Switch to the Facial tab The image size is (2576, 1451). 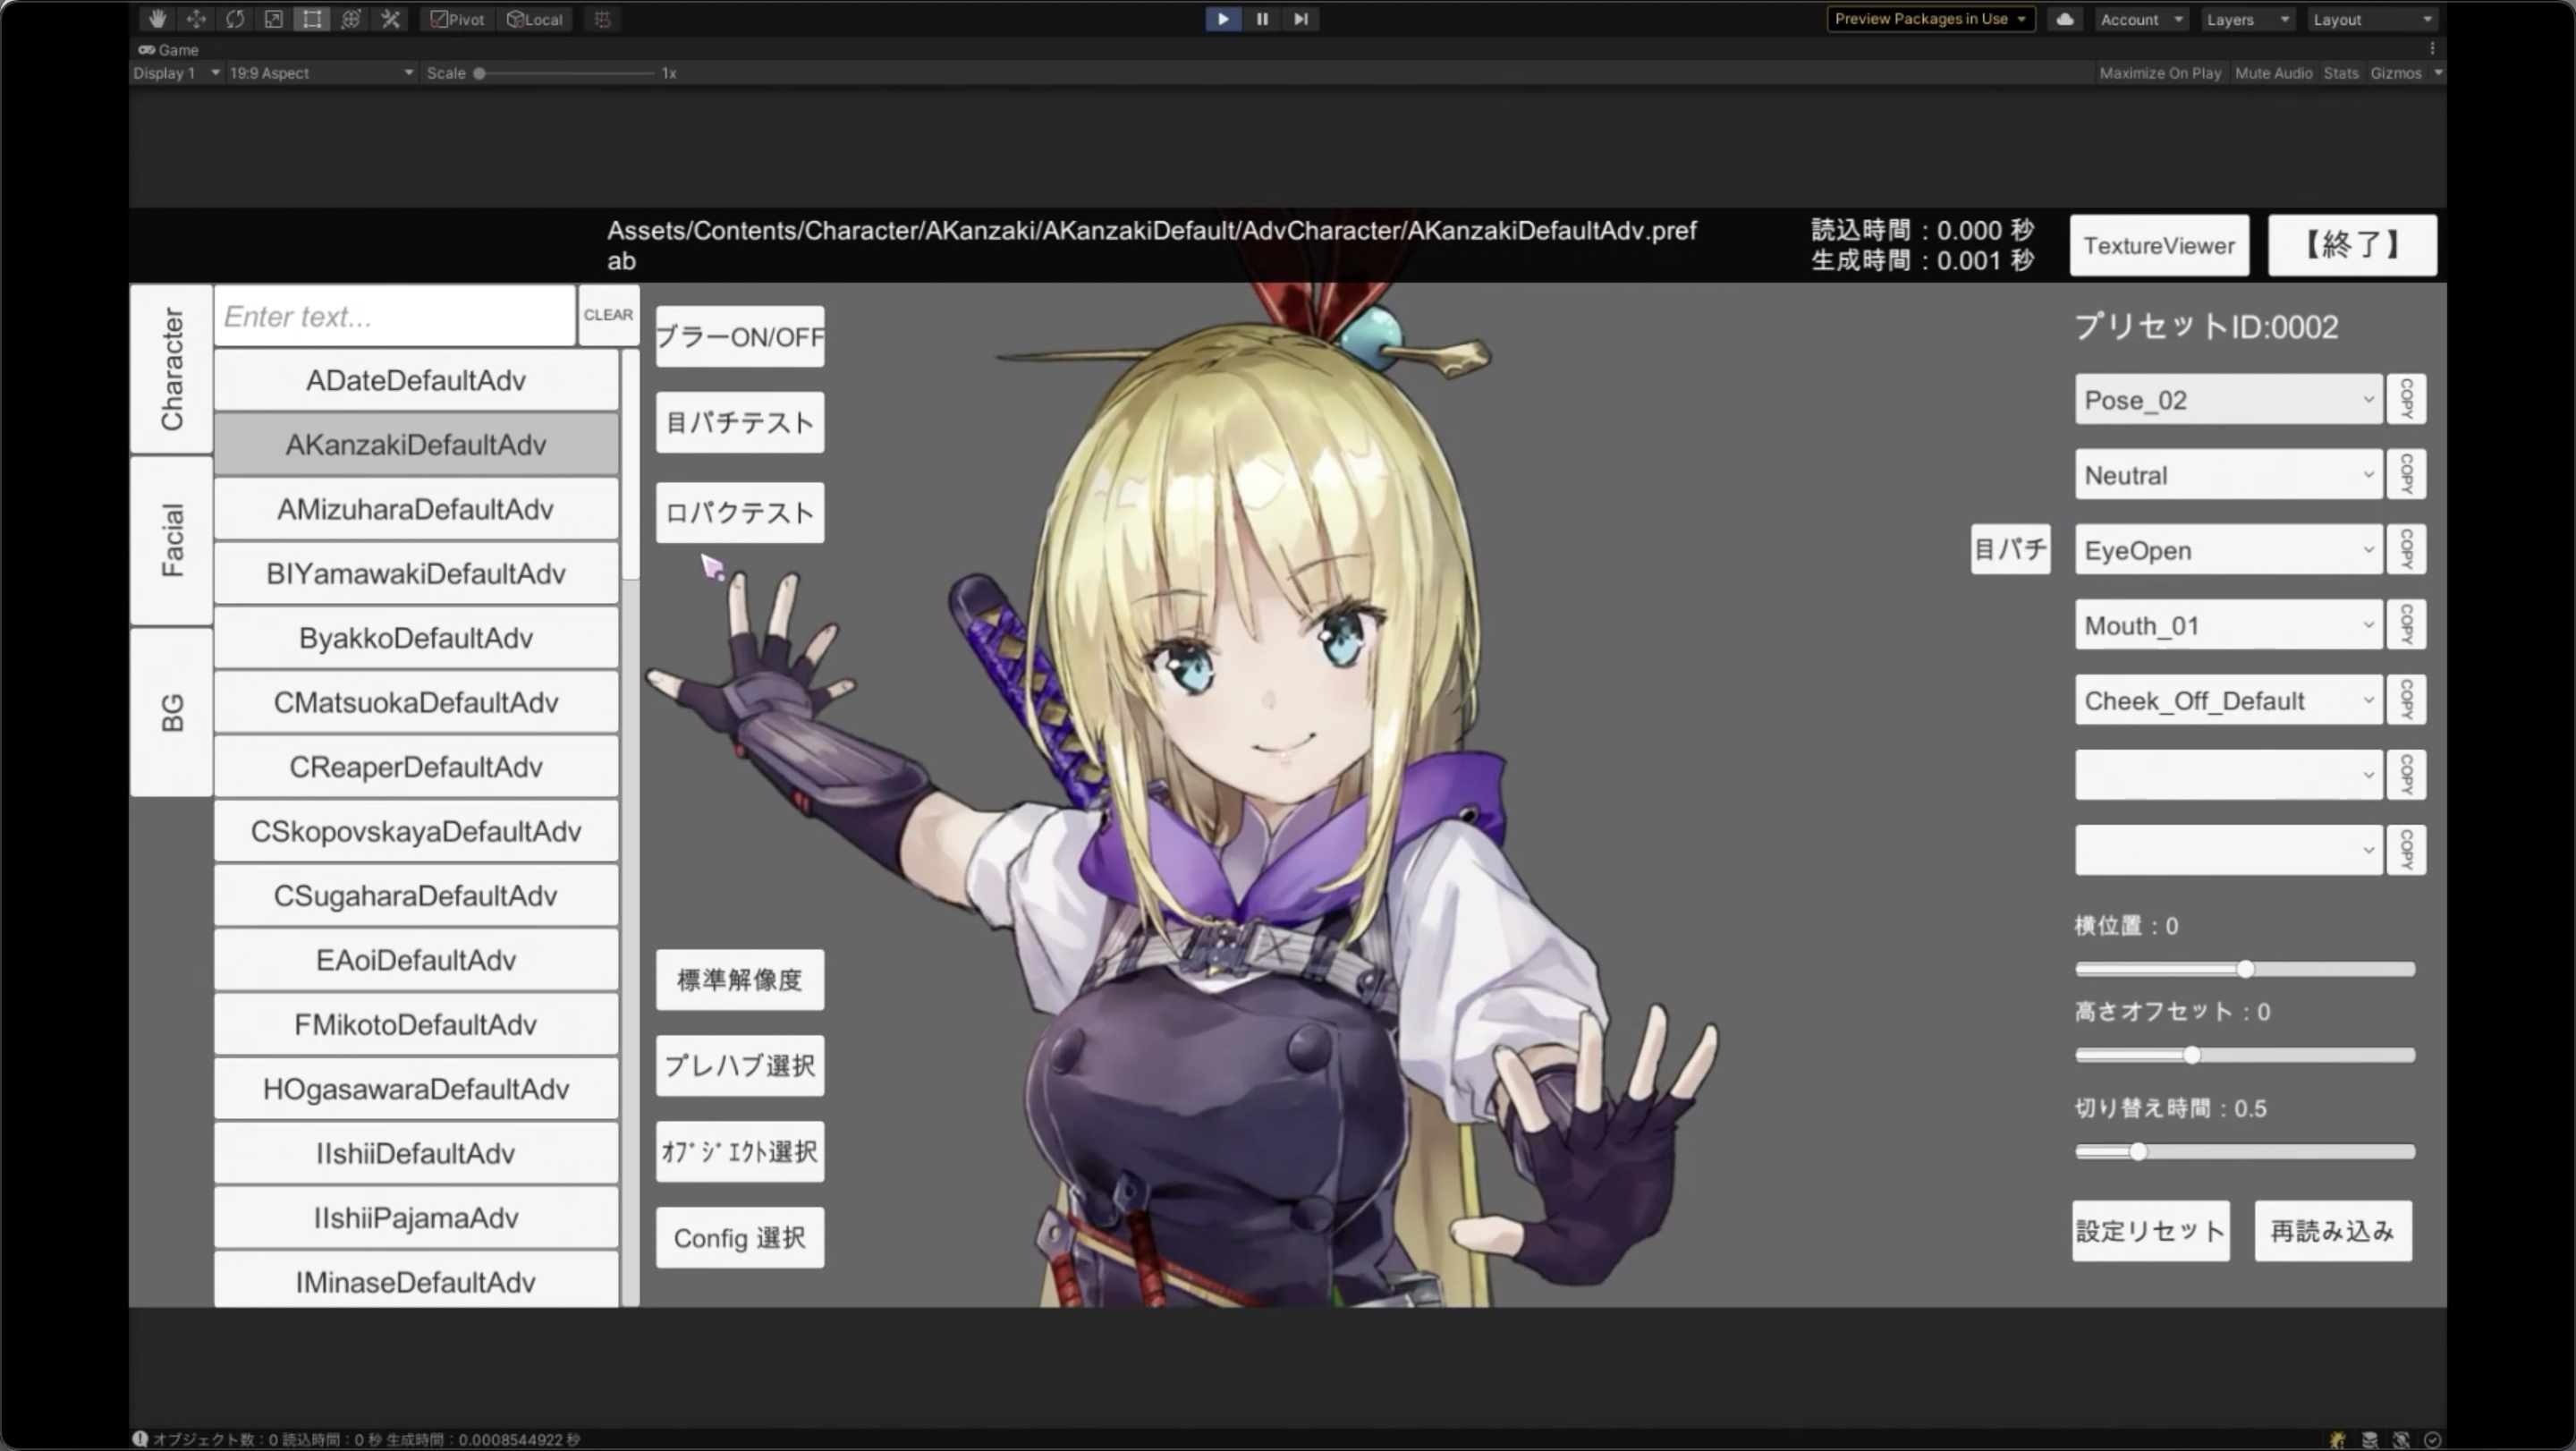click(x=172, y=540)
